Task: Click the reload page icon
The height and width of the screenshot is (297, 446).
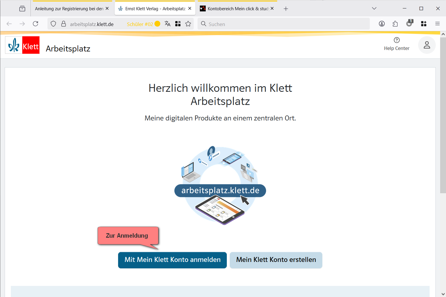Action: (x=35, y=24)
